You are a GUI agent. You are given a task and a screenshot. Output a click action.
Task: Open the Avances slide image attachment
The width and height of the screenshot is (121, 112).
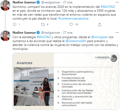[x=66, y=81]
